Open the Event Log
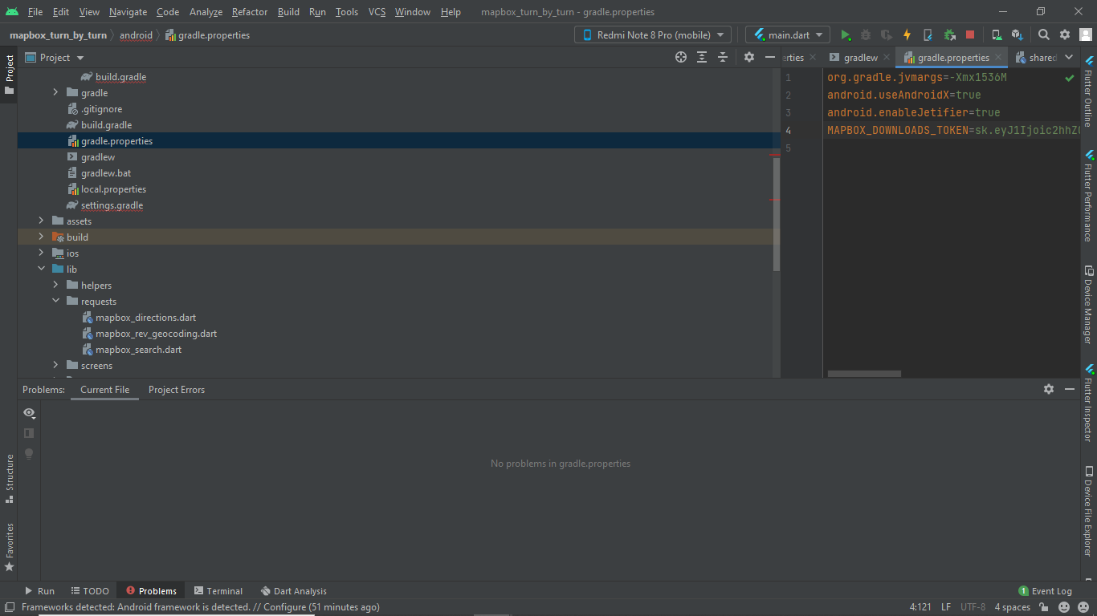The height and width of the screenshot is (616, 1097). (x=1045, y=591)
